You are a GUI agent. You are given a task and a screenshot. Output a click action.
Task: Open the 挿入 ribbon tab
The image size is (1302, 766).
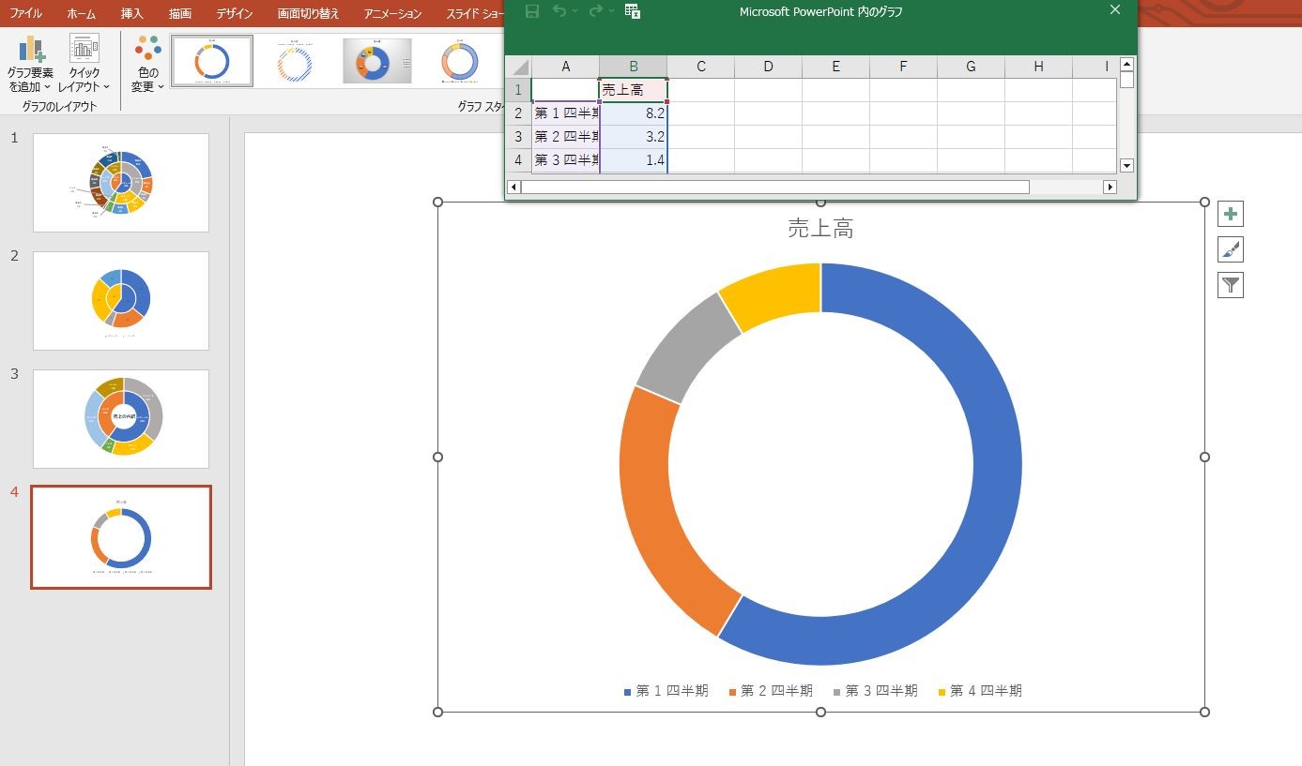(132, 14)
